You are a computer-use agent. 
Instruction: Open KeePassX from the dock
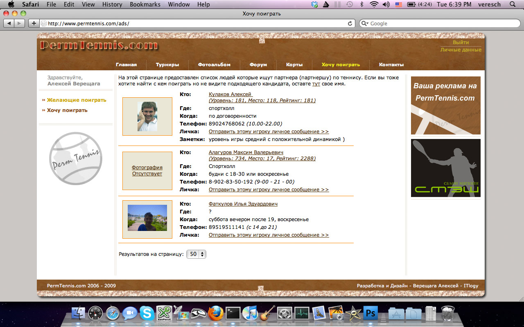coord(164,314)
